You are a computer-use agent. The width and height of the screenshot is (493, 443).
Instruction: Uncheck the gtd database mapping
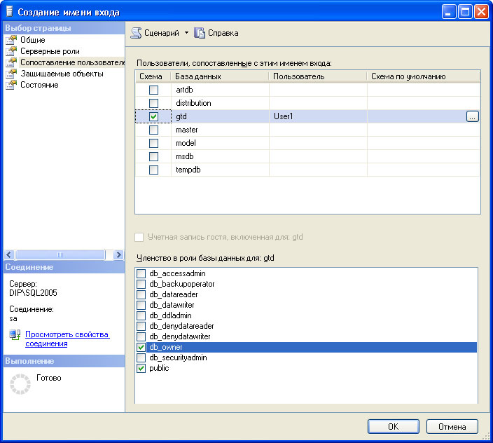click(153, 116)
